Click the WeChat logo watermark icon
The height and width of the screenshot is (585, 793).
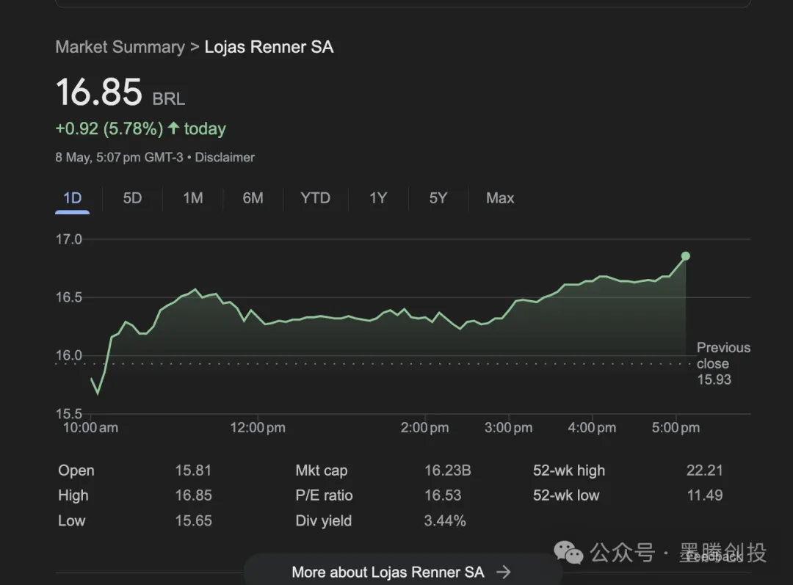point(569,552)
